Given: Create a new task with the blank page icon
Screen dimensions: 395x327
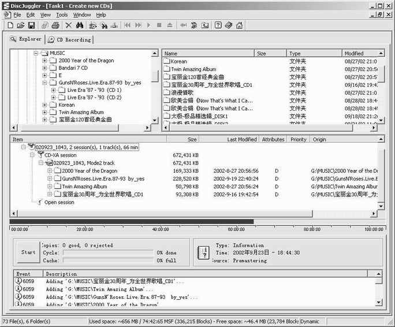Looking at the screenshot, I should pyautogui.click(x=10, y=25).
